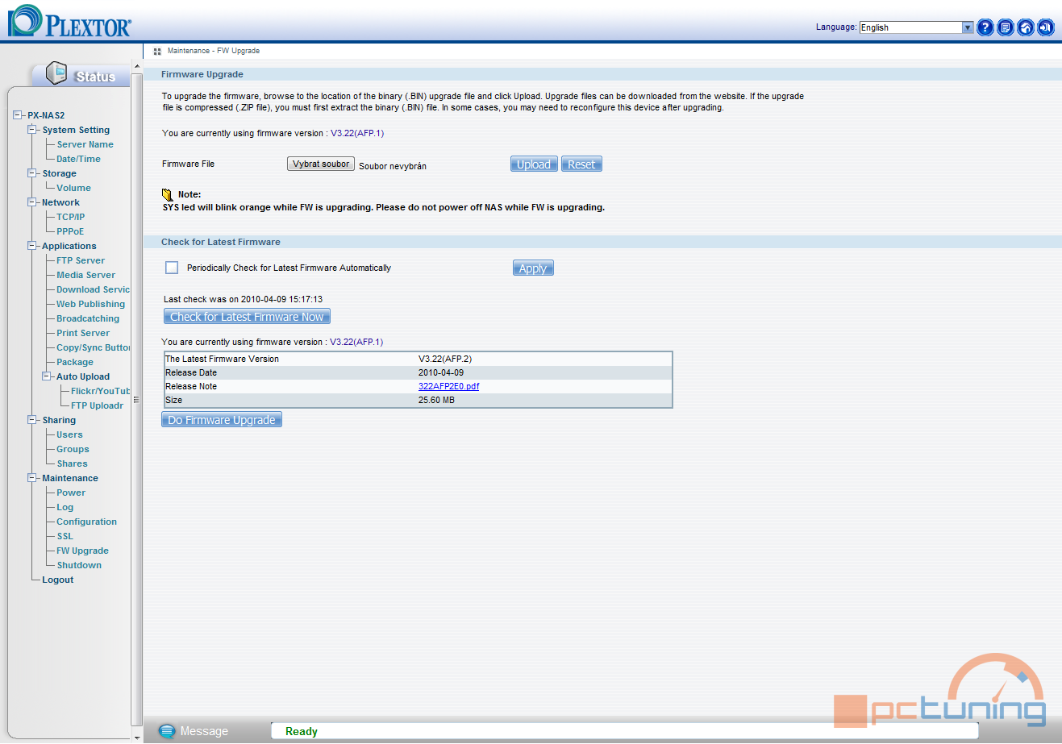Click the Plextor logo

[69, 22]
